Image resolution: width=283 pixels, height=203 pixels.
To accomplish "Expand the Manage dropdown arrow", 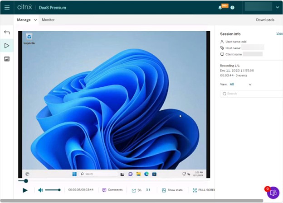I will click(x=35, y=20).
